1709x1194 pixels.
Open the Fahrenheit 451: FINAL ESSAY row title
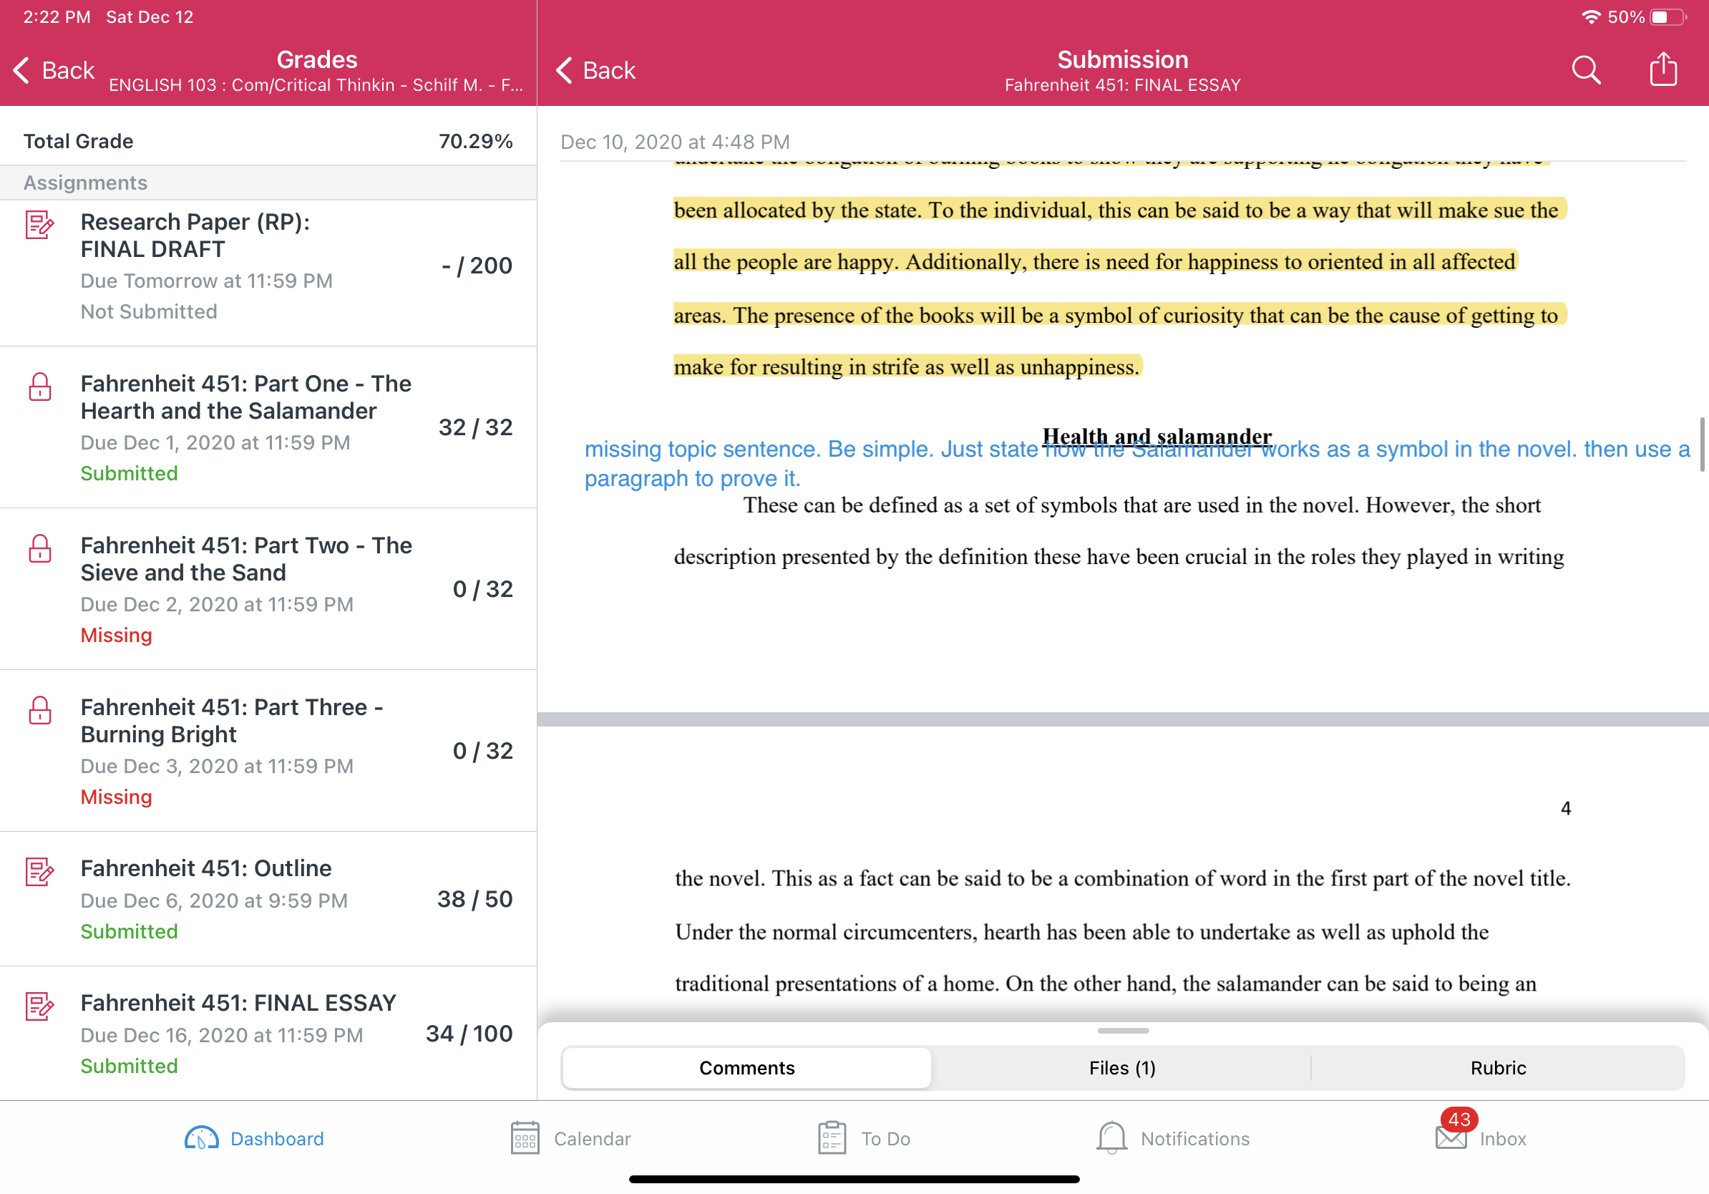click(238, 1003)
